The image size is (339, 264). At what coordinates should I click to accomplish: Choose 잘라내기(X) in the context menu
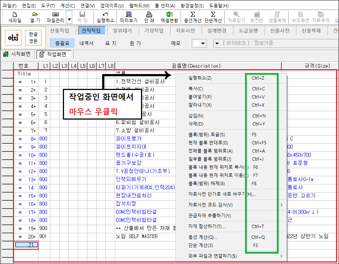pos(231,105)
